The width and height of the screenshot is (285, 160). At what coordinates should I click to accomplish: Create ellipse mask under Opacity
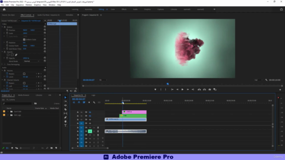tap(8, 55)
